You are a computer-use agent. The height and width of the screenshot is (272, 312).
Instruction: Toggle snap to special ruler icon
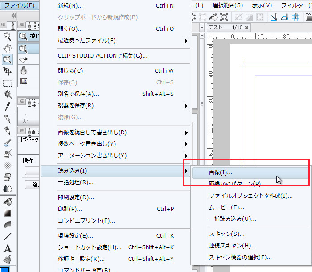pyautogui.click(x=285, y=17)
